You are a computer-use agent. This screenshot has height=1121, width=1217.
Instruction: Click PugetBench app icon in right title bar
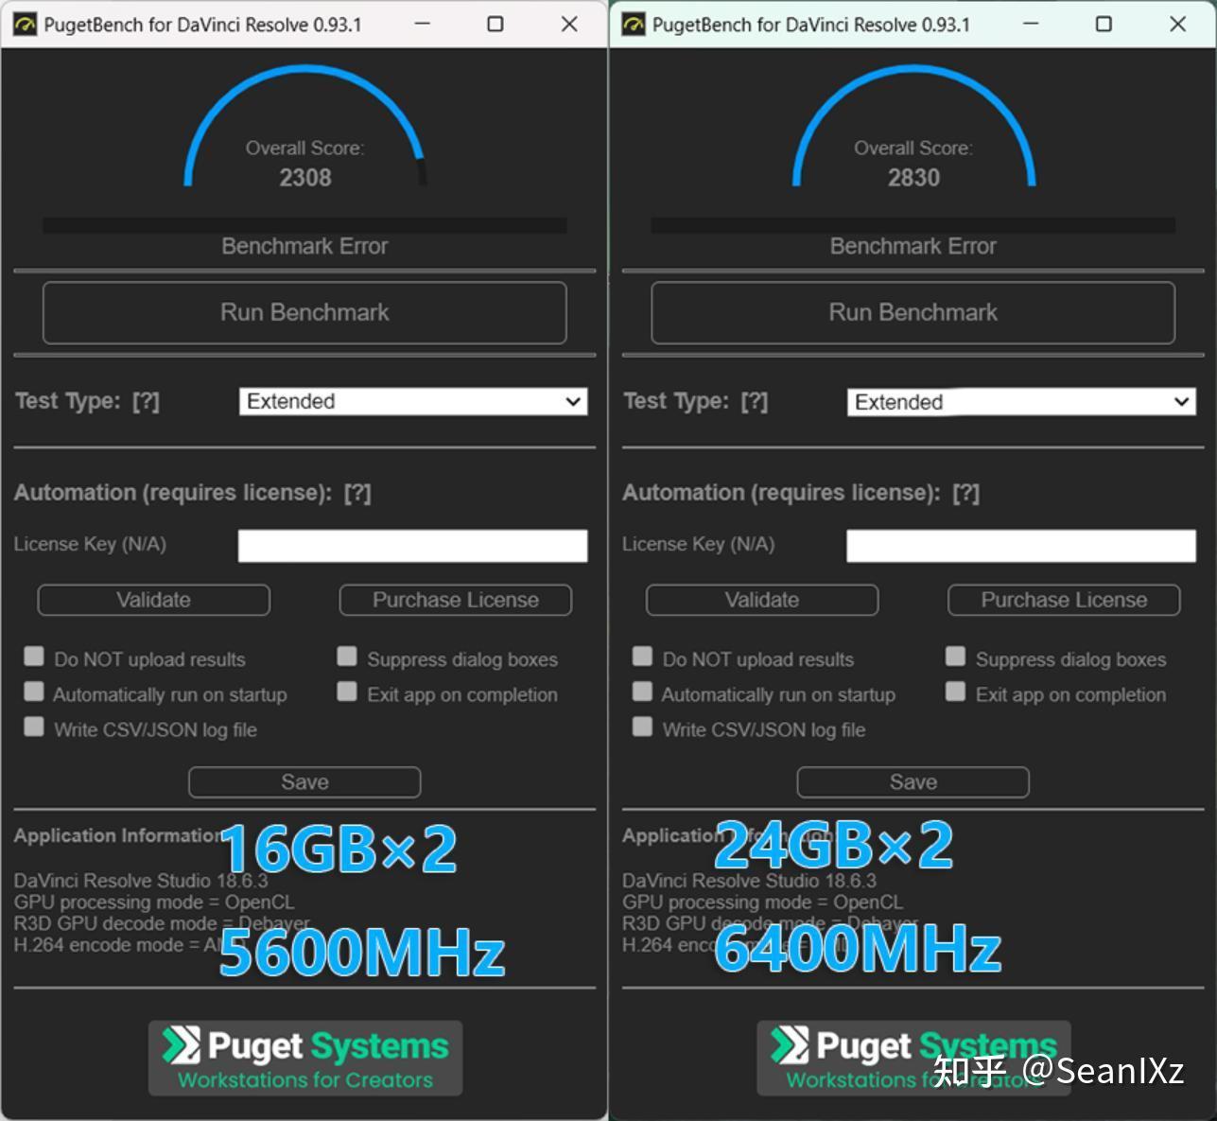coord(633,25)
